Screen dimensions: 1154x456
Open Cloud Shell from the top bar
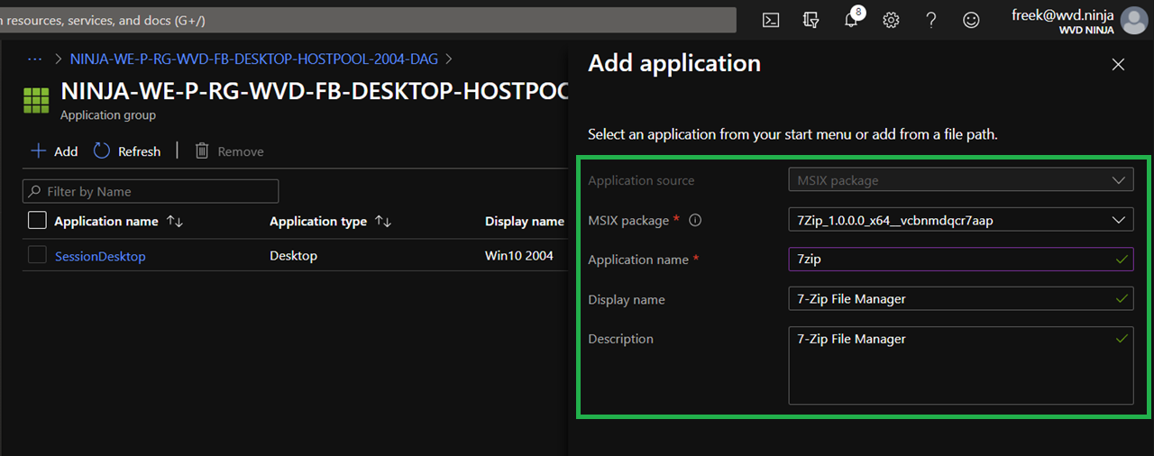771,20
